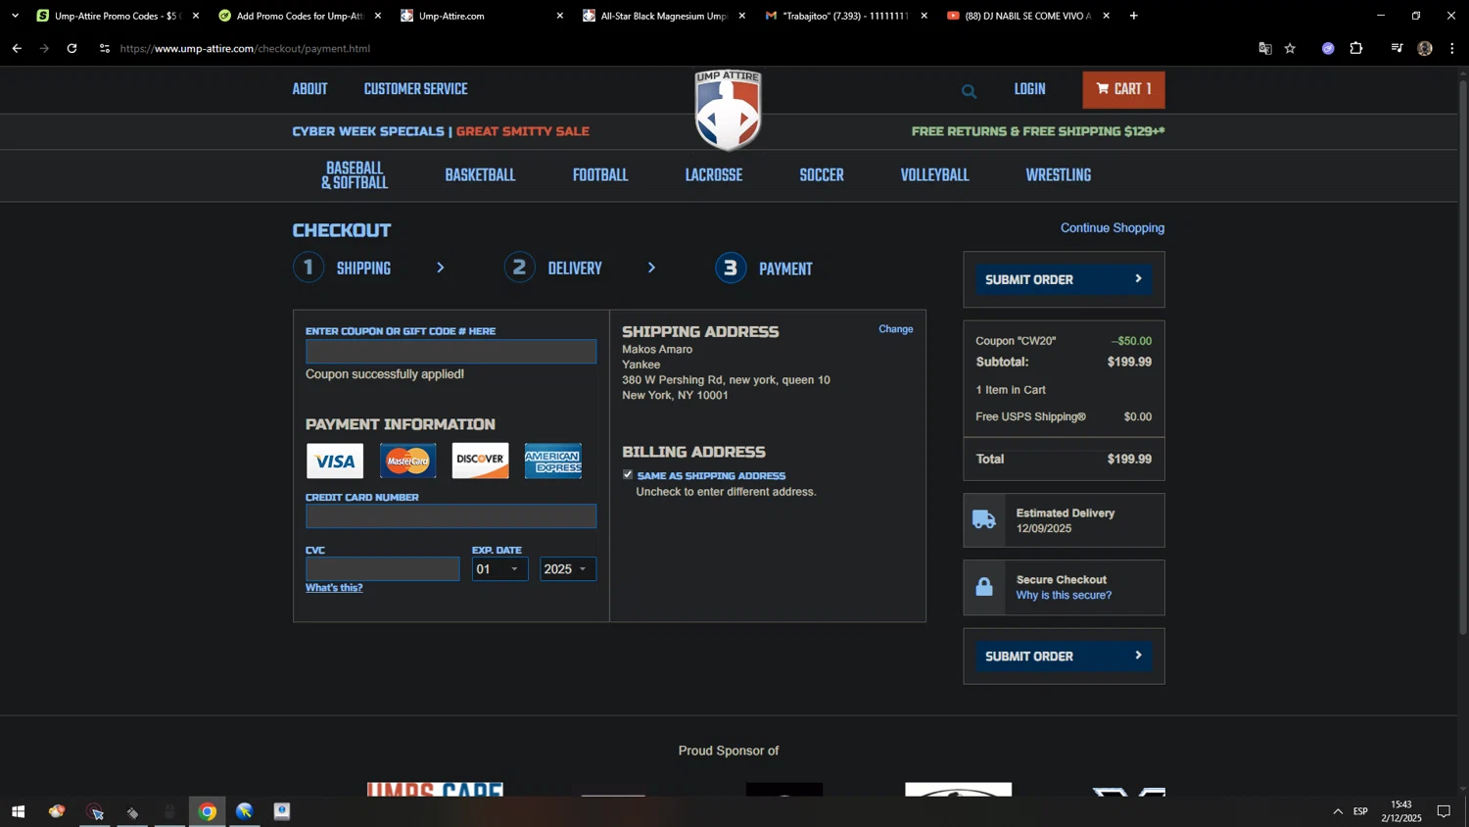
Task: Open the browser extensions puzzle icon
Action: coord(1356,48)
